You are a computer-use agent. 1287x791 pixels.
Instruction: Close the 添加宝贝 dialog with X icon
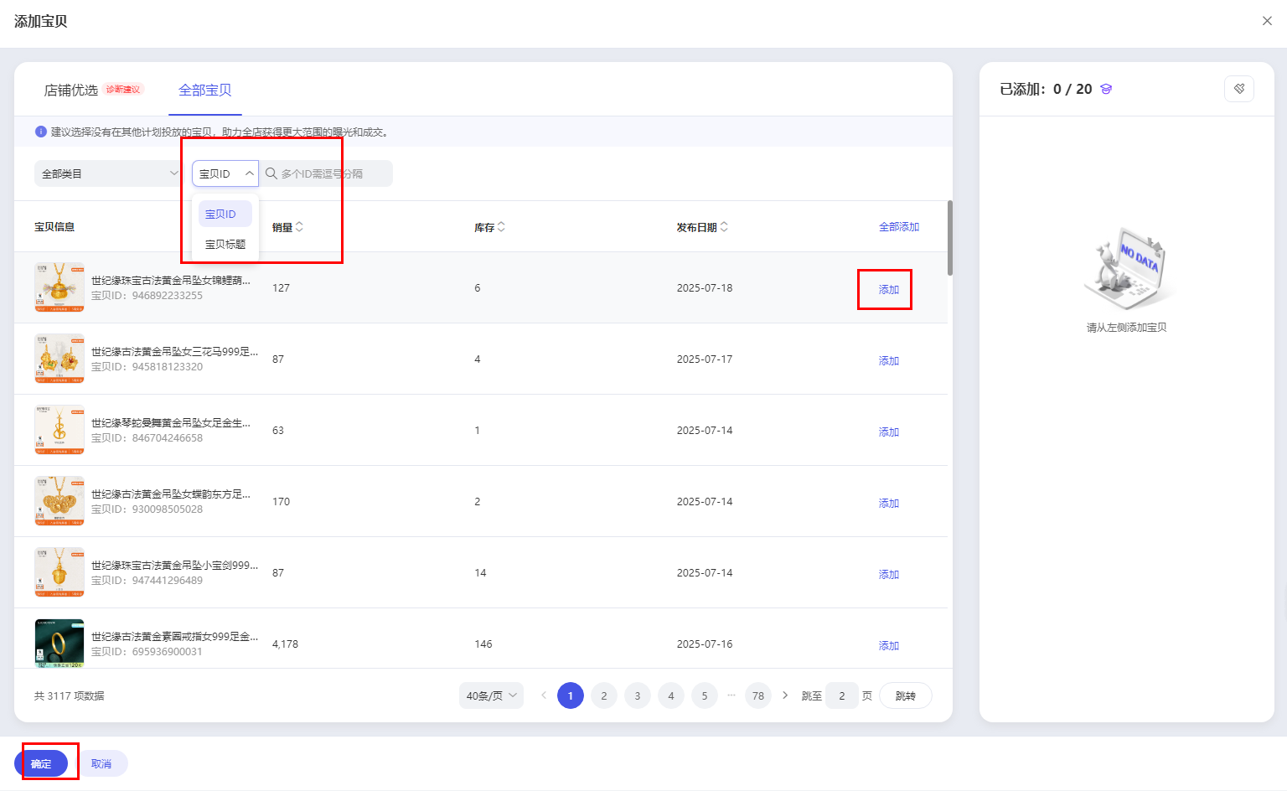click(x=1267, y=21)
